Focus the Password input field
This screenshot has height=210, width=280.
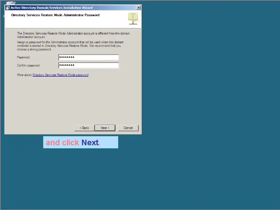[x=88, y=57]
